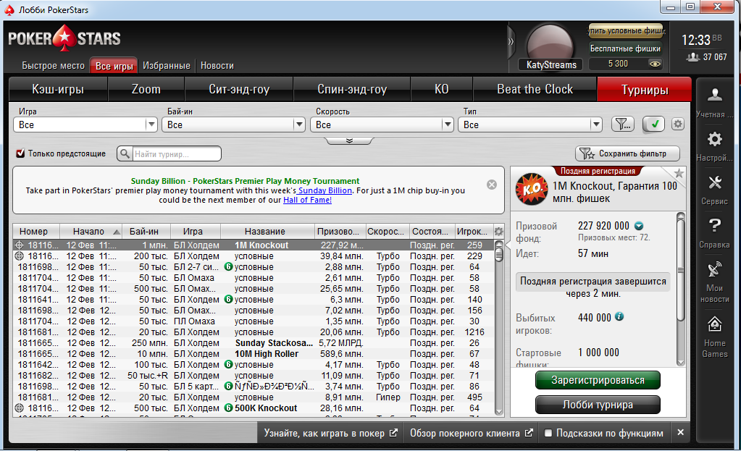Screen dimensions: 741x451
Task: Switch to Zoom tab
Action: pos(146,89)
